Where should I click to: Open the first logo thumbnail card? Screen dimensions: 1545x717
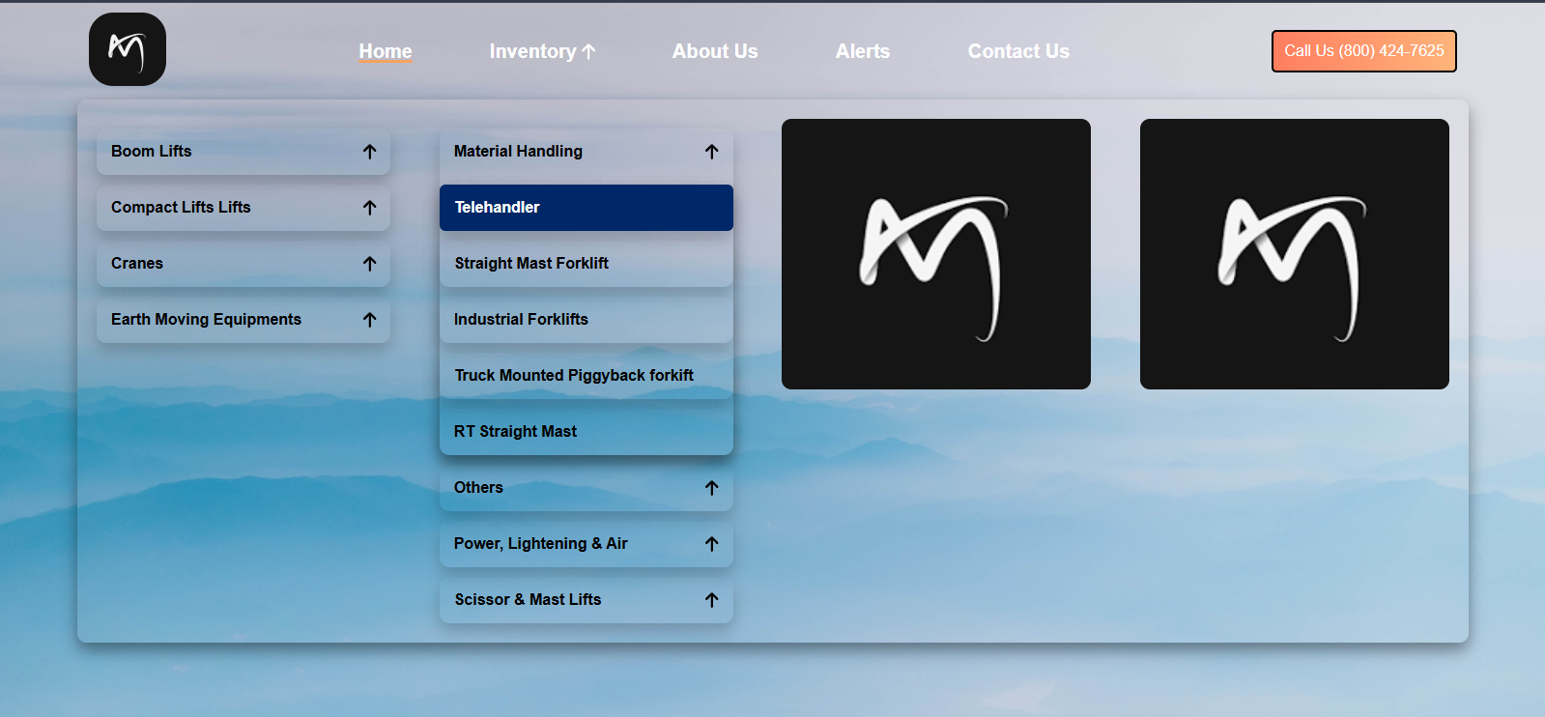point(936,254)
